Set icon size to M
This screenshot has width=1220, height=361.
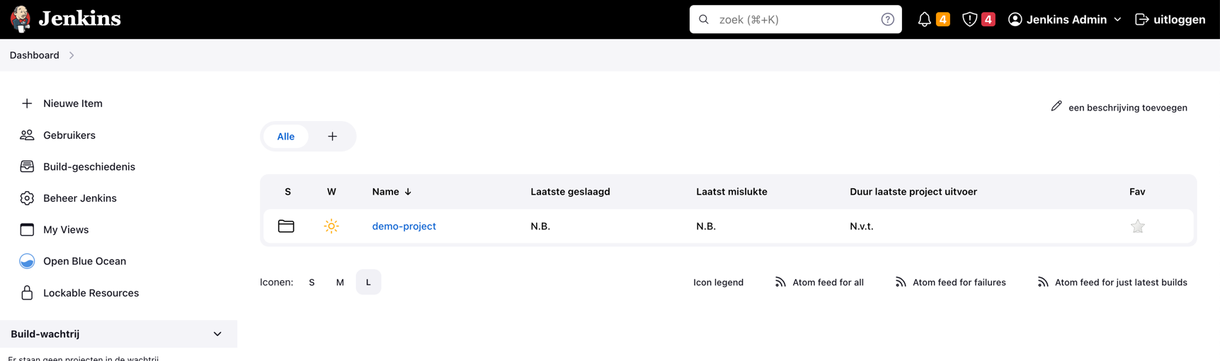pos(340,282)
